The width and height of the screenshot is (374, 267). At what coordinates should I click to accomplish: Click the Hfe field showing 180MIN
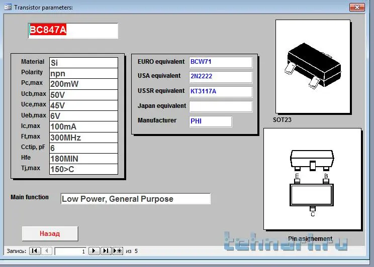pos(83,159)
